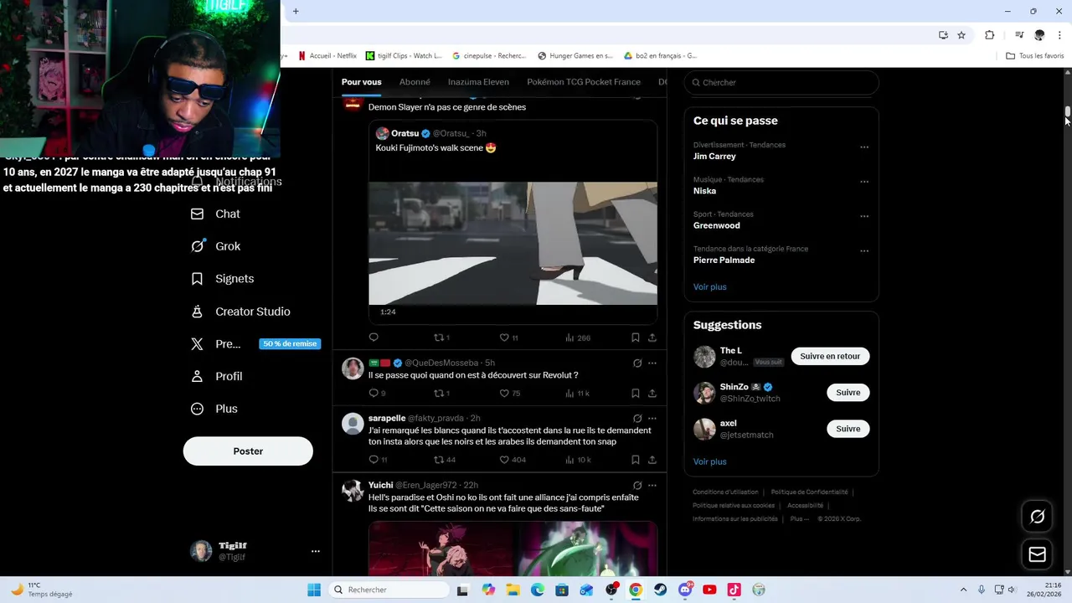The height and width of the screenshot is (603, 1072).
Task: Click the page vertical scrollbar thumb
Action: tap(1068, 112)
